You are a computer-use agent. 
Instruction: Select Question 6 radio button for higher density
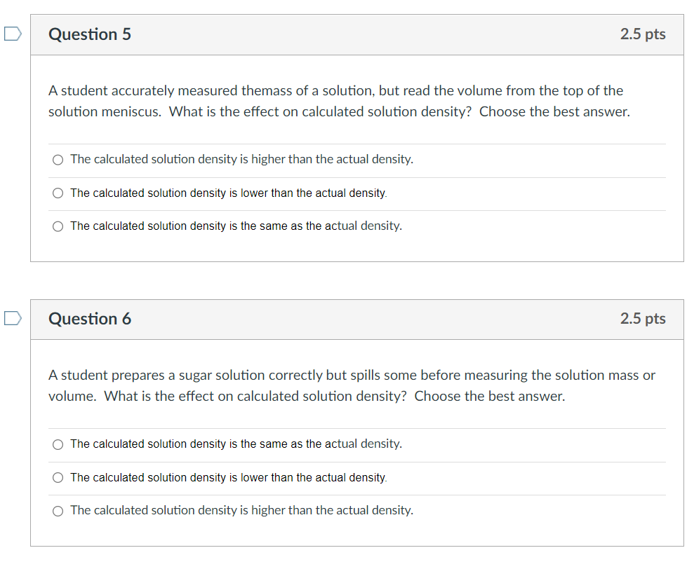pos(58,511)
